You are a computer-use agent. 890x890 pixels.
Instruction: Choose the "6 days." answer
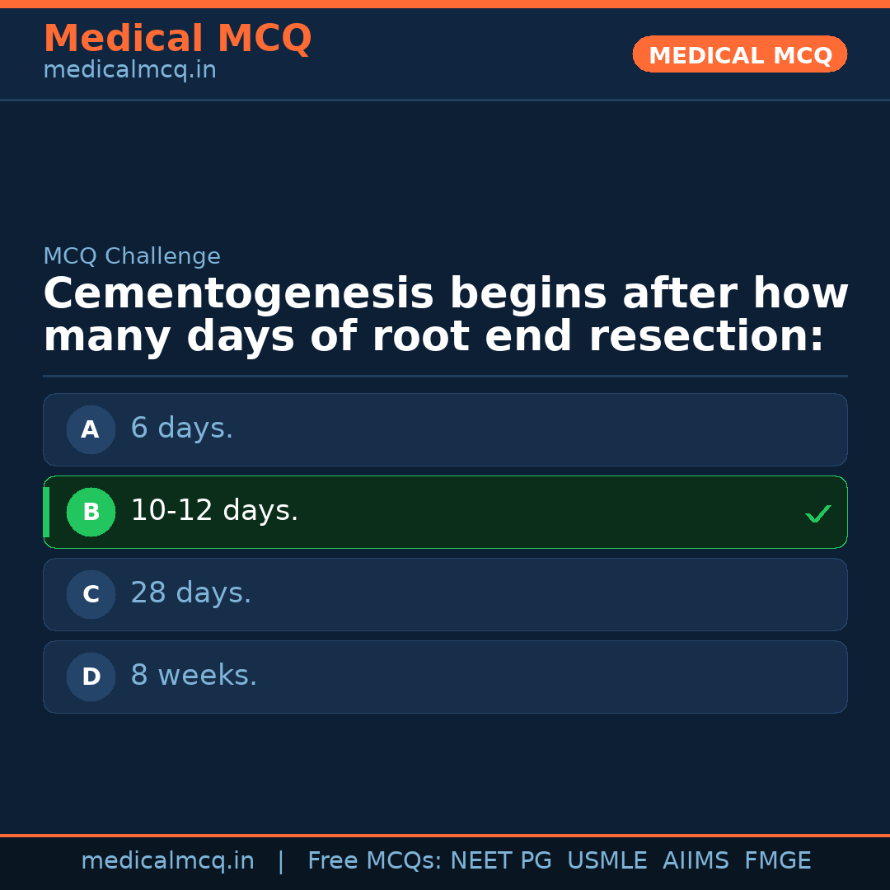coord(182,429)
